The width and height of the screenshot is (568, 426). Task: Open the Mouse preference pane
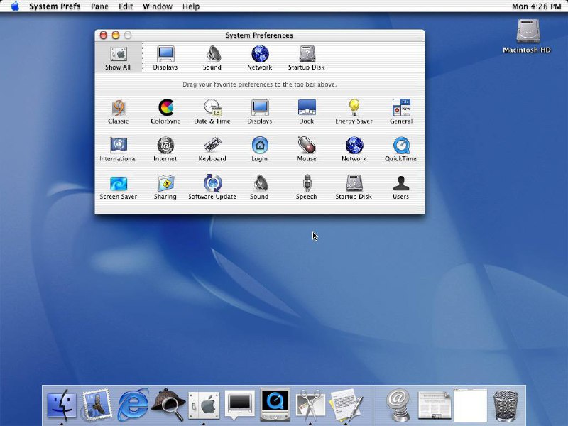[x=307, y=149]
